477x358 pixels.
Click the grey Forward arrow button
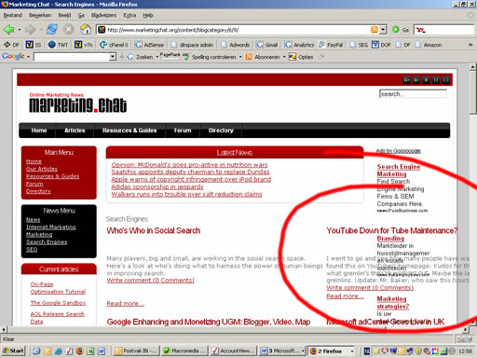pyautogui.click(x=31, y=30)
